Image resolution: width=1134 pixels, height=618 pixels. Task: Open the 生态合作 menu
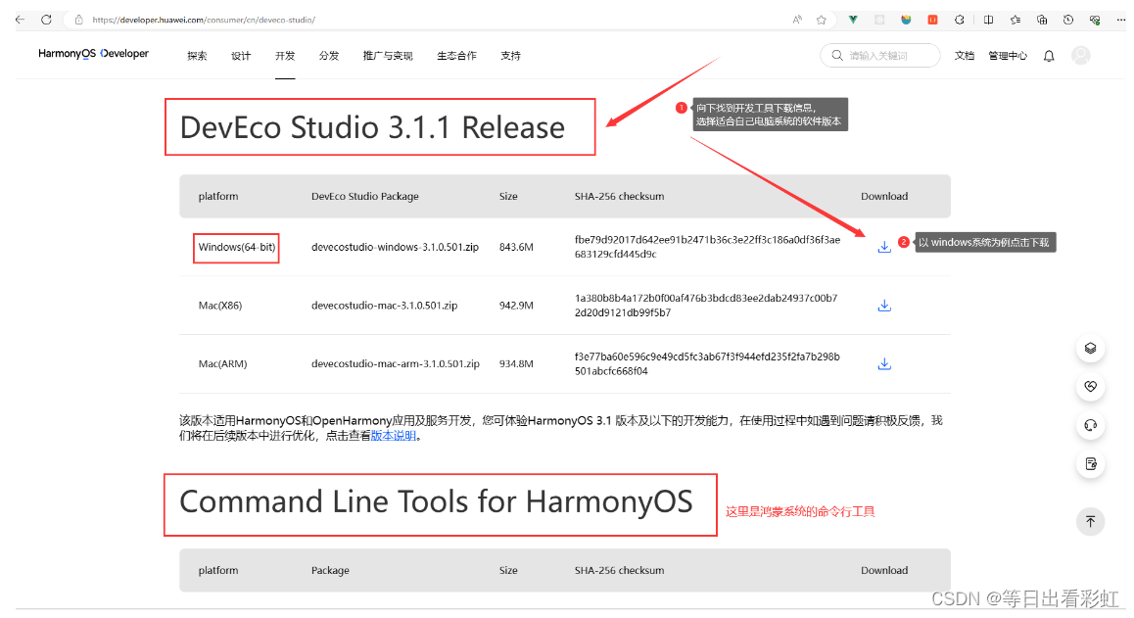pos(456,56)
